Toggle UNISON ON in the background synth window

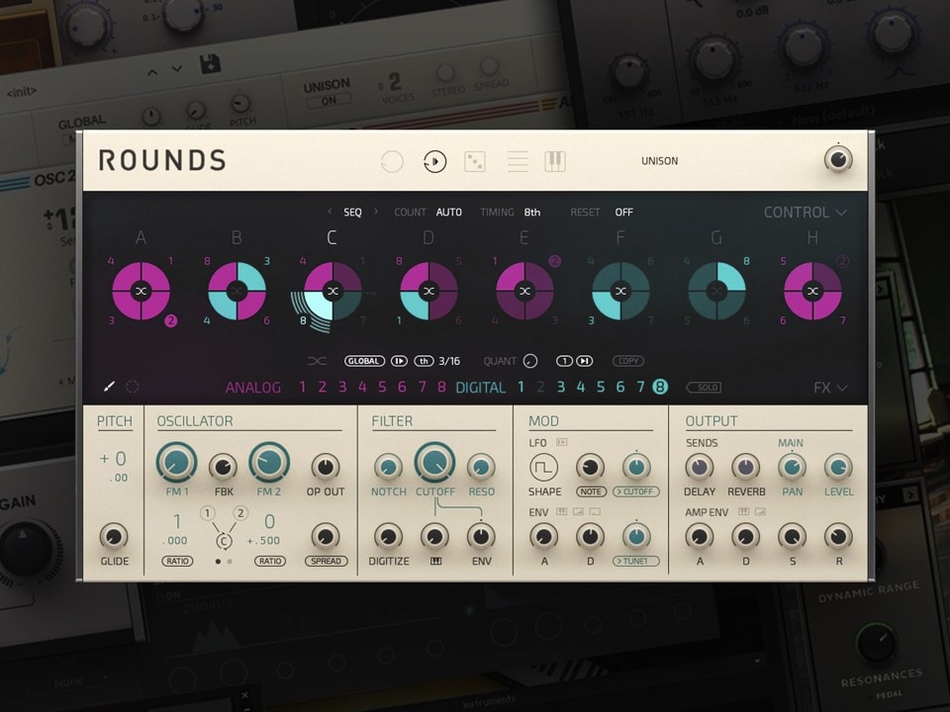[x=329, y=101]
